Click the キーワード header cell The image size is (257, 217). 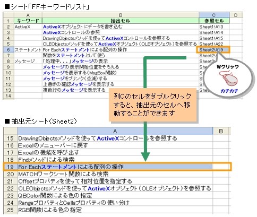(x=28, y=21)
